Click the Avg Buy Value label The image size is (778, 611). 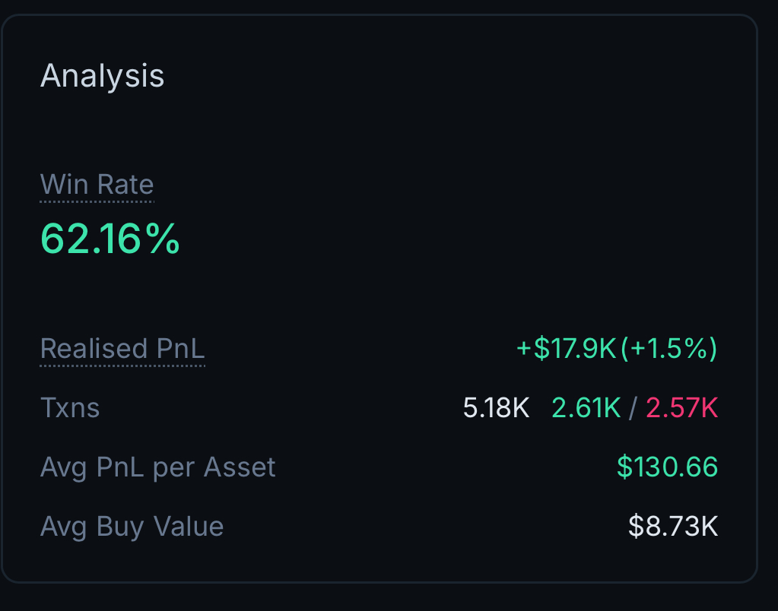[132, 526]
